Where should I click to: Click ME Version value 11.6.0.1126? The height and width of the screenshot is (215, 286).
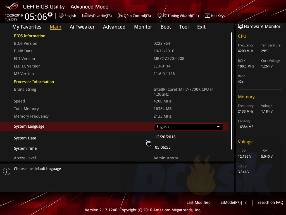(164, 74)
